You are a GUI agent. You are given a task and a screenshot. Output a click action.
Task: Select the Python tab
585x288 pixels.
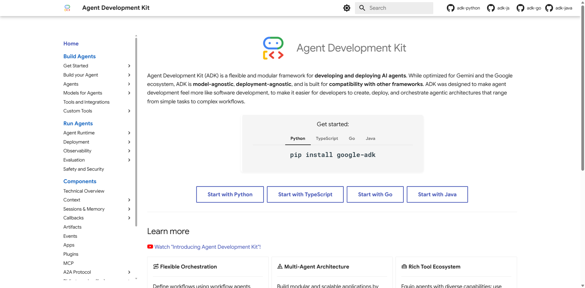coord(298,139)
